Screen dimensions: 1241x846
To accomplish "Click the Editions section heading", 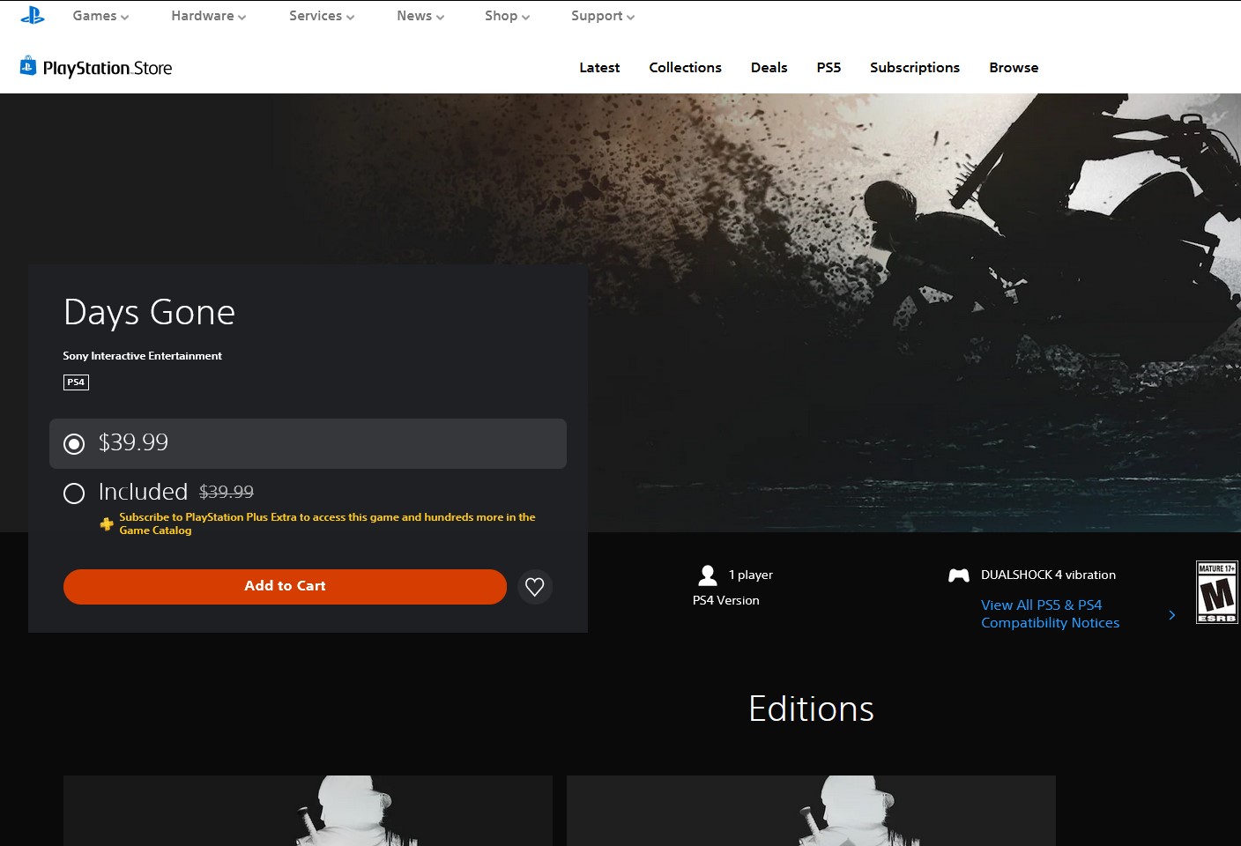I will 811,709.
